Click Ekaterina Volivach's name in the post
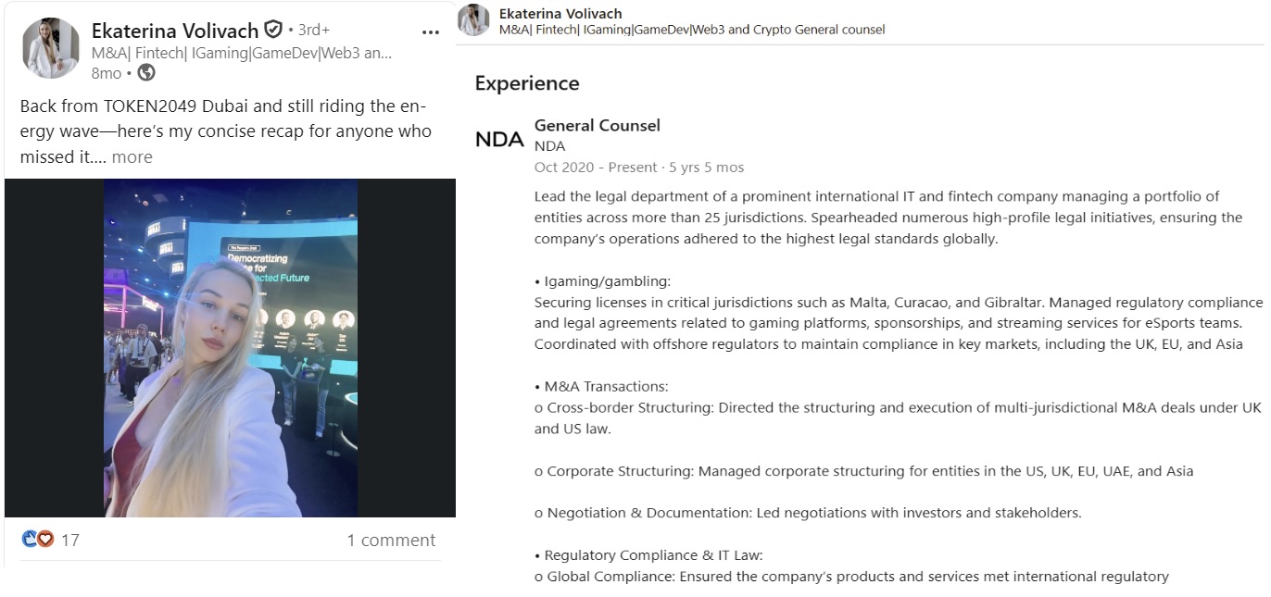 tap(174, 31)
